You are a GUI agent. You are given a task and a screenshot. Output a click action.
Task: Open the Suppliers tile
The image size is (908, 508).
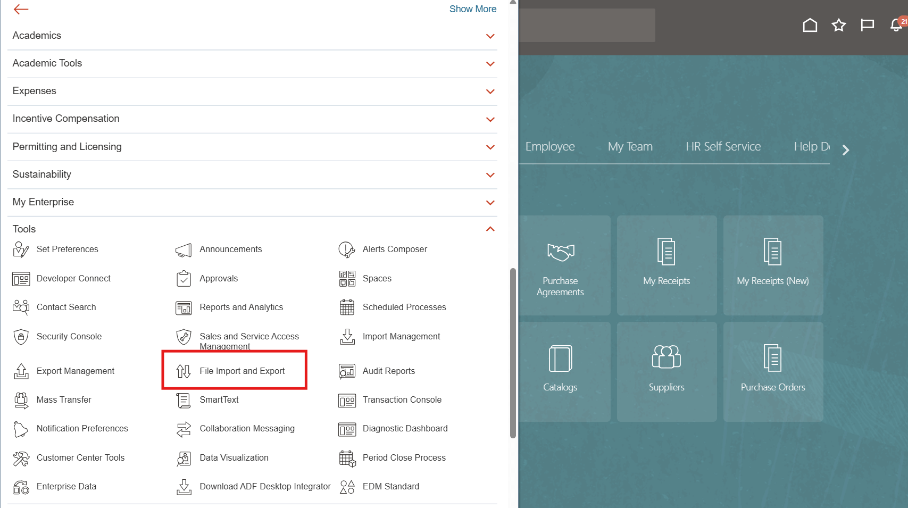(x=667, y=371)
